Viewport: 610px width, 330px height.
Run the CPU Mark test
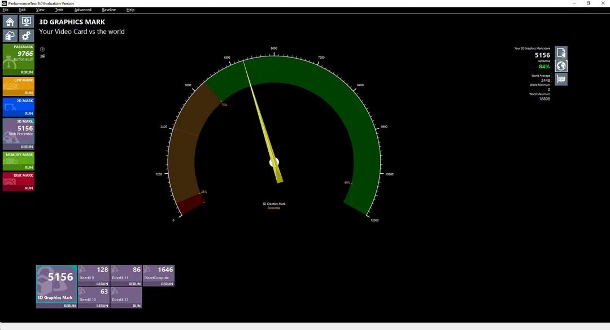click(x=29, y=93)
